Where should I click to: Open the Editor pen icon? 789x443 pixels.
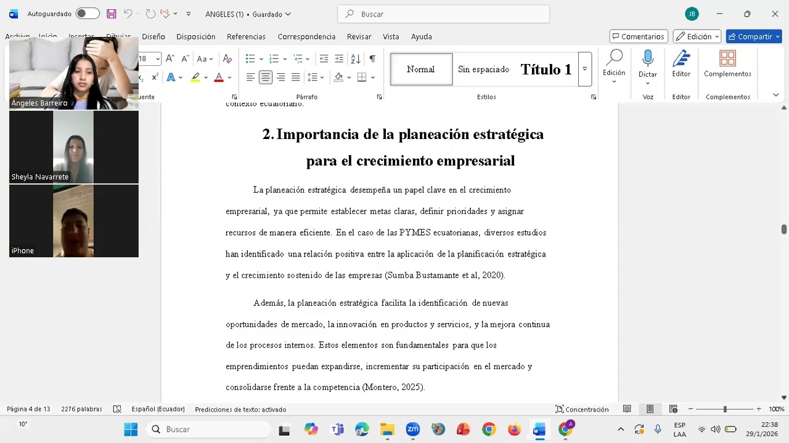pyautogui.click(x=681, y=65)
